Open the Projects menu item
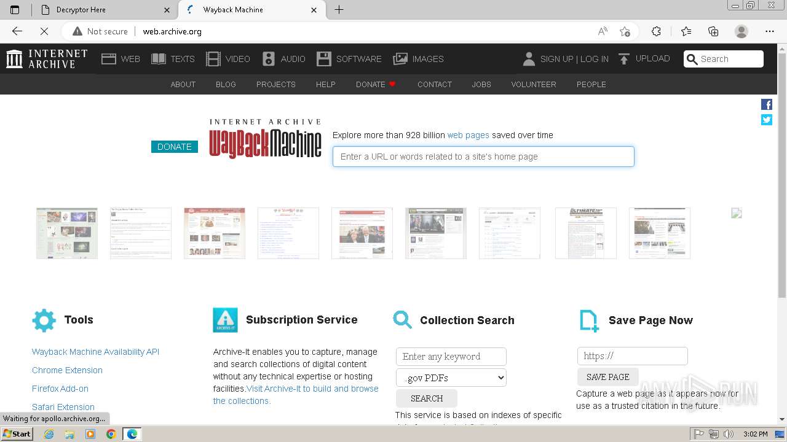This screenshot has height=442, width=787. tap(276, 85)
